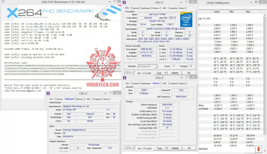Viewport: 267px width, 154px height.
Task: Click the CAS# Latency value 12.0 clocks
Action: pos(167,111)
